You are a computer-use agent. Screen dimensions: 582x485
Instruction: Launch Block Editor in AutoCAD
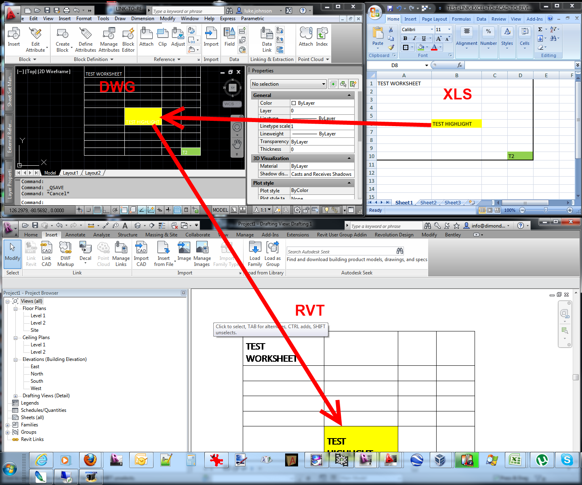[128, 40]
